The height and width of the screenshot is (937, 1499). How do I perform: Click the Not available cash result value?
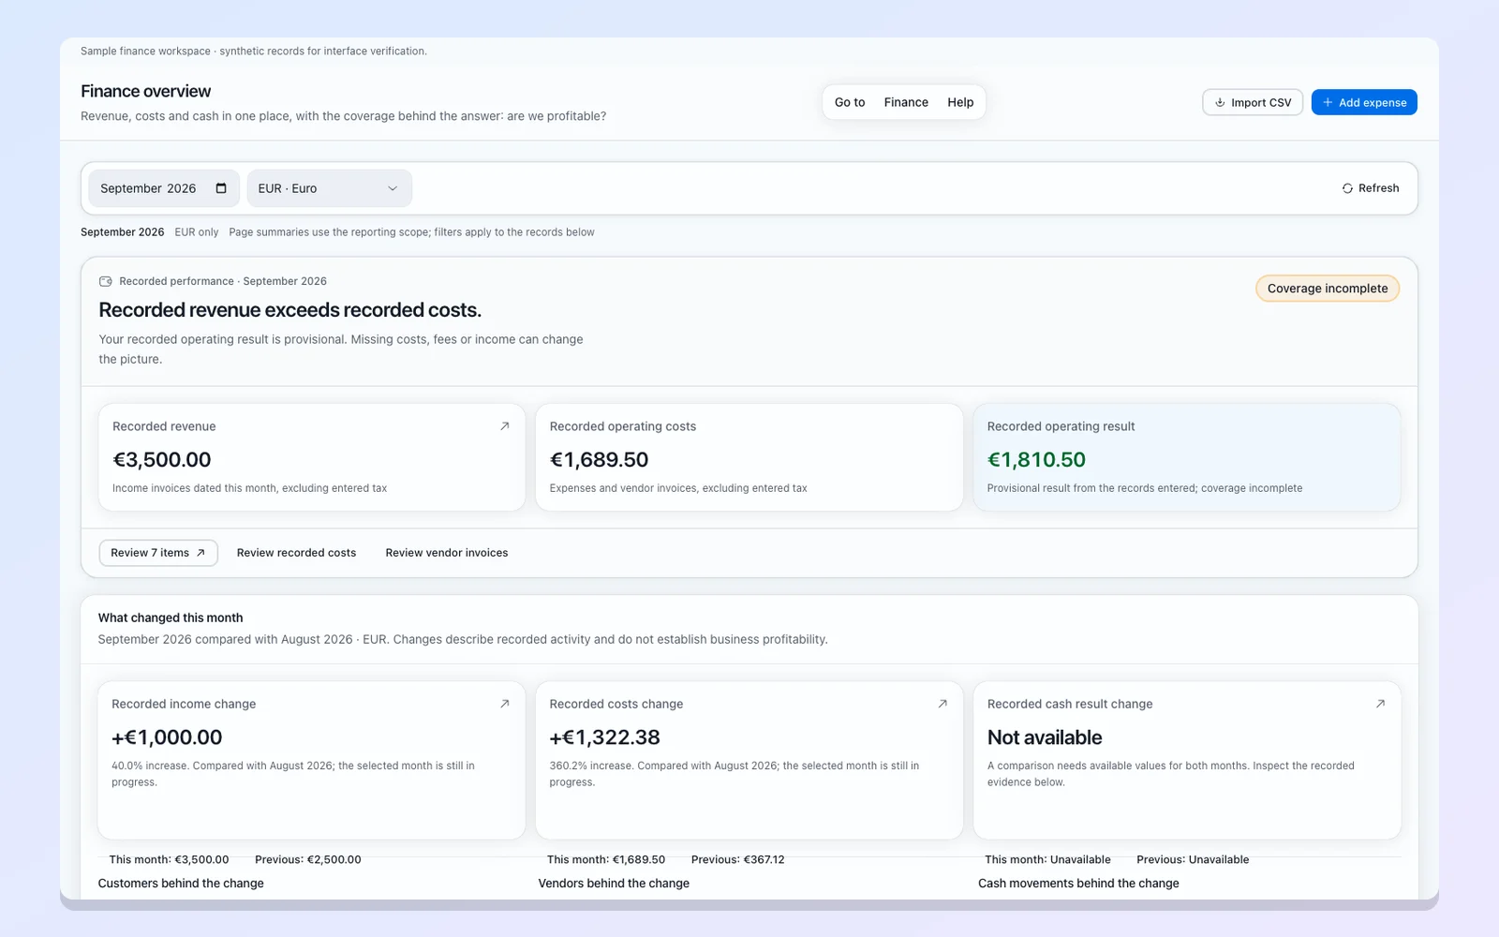[1045, 737]
